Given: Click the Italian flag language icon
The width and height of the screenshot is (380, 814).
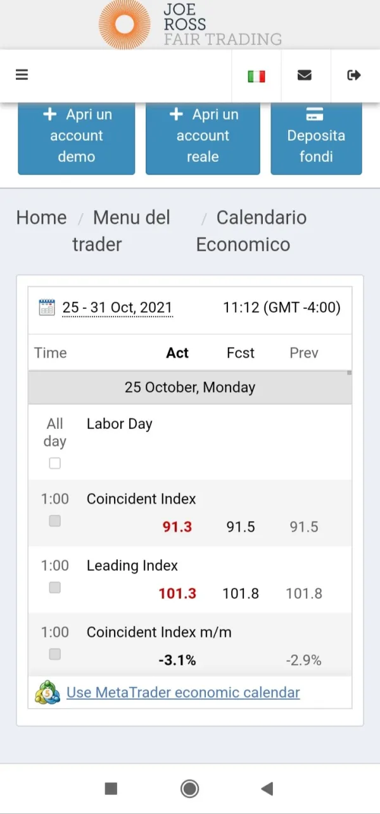Looking at the screenshot, I should click(256, 76).
